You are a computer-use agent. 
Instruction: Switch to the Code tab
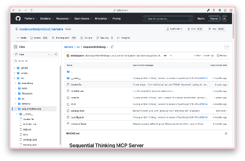(22, 38)
